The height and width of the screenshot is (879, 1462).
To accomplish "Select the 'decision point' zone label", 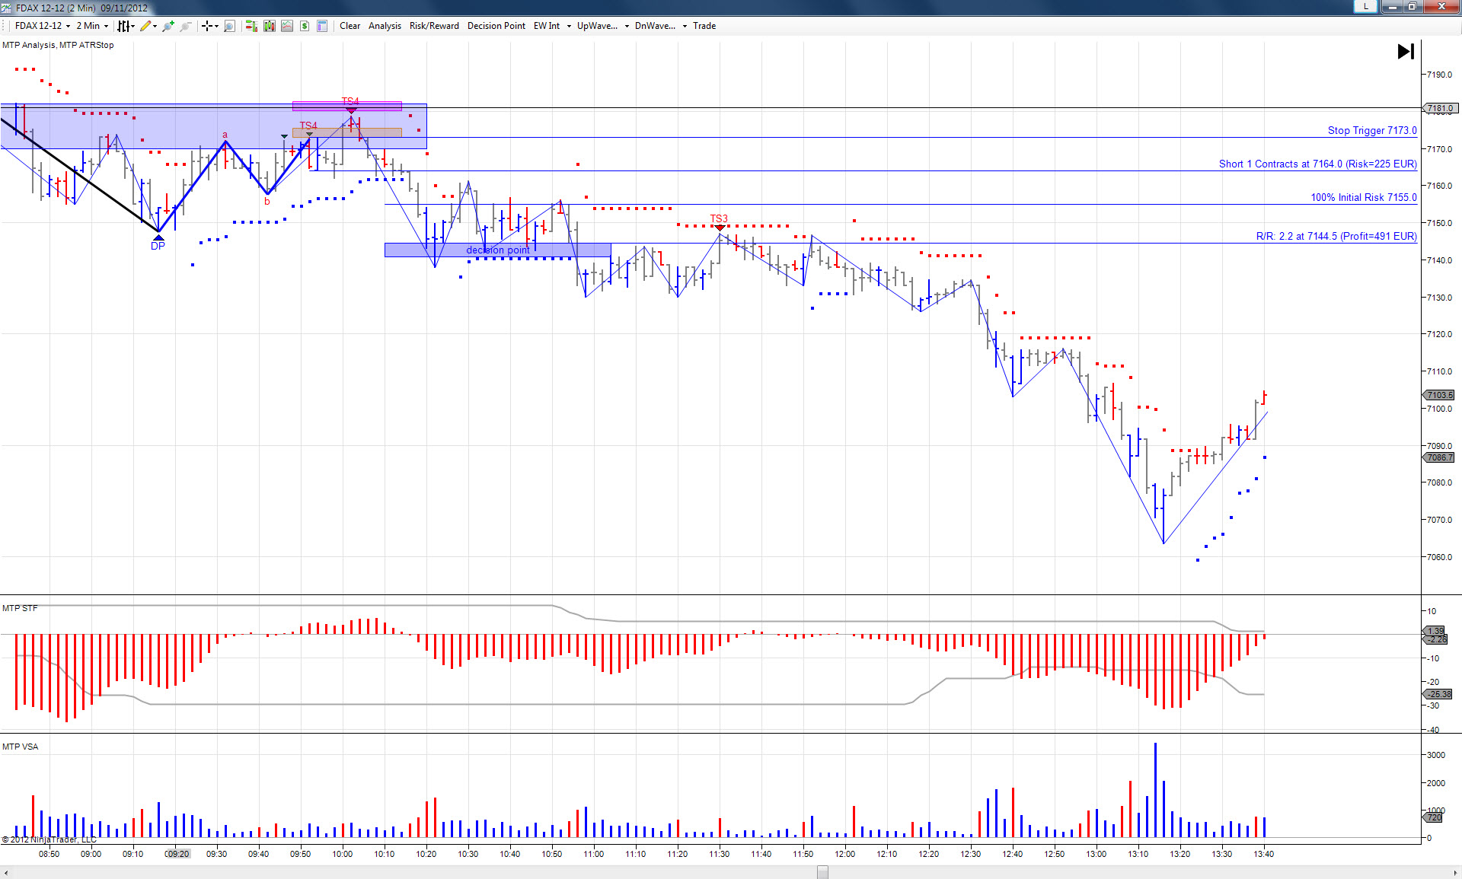I will [497, 250].
